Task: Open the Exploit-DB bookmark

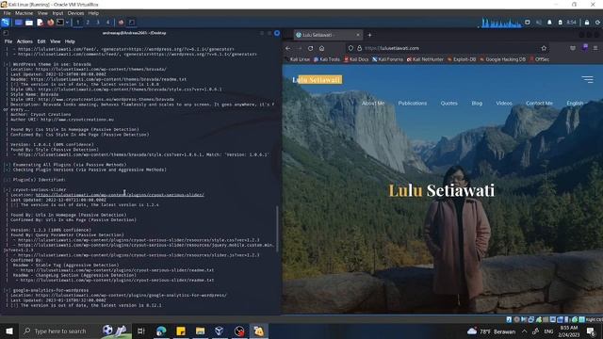Action: pos(462,59)
